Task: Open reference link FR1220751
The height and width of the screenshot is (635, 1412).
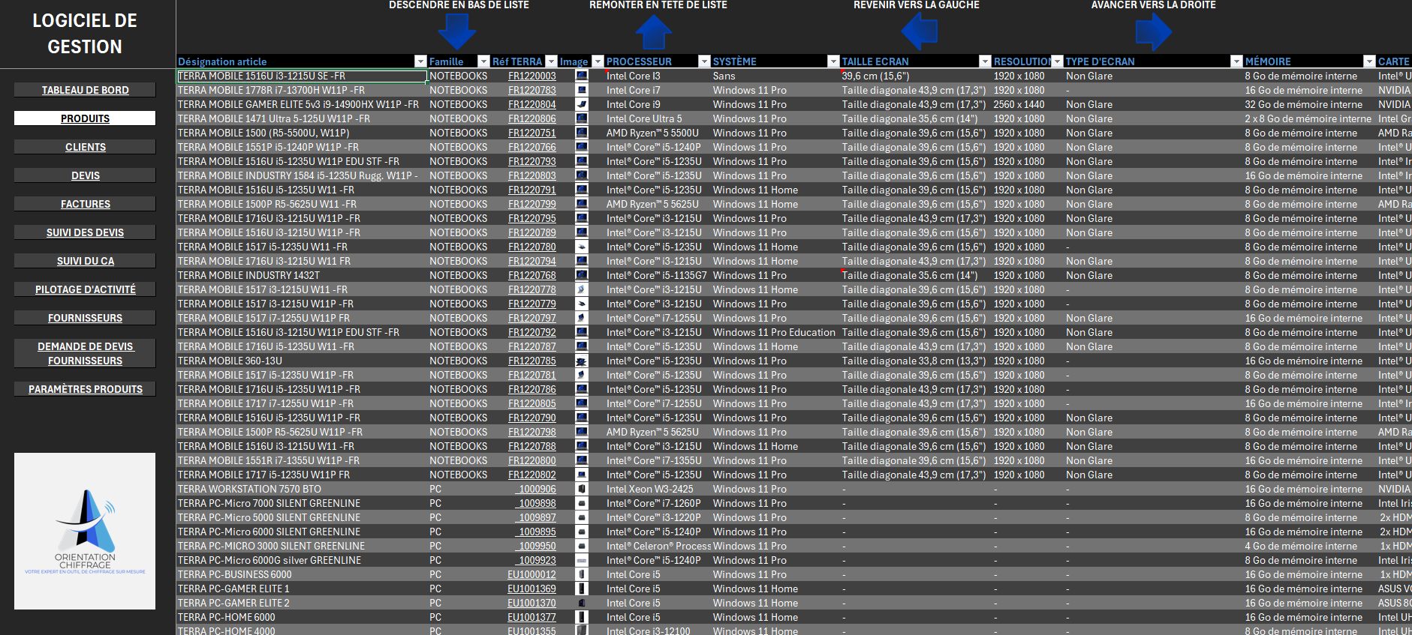Action: point(532,133)
